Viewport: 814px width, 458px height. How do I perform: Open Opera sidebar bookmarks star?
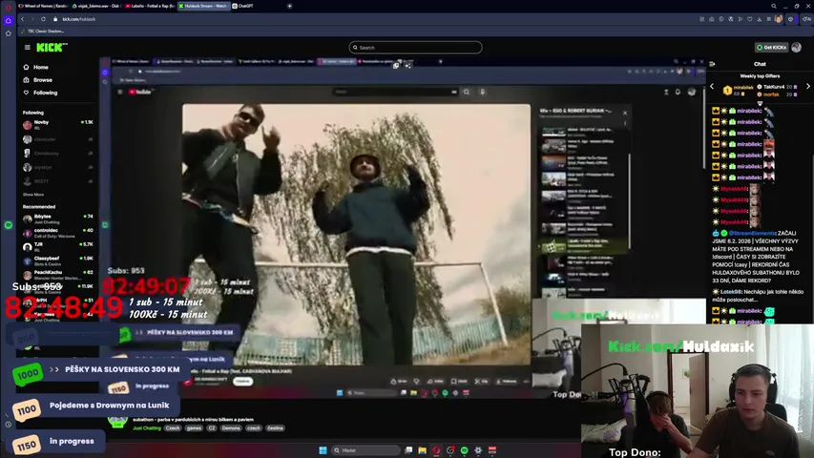8,33
